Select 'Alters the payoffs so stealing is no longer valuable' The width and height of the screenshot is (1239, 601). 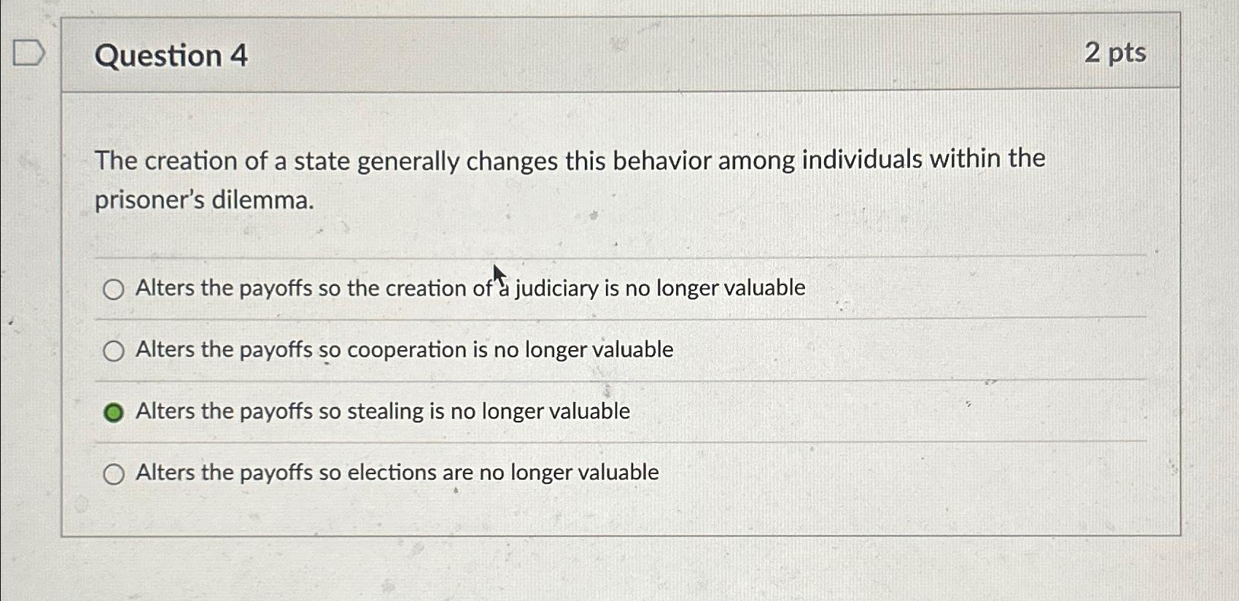click(113, 412)
